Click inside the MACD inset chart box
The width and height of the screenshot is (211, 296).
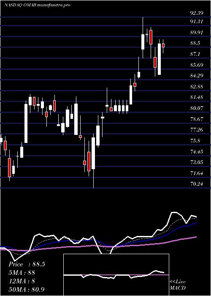point(116,275)
